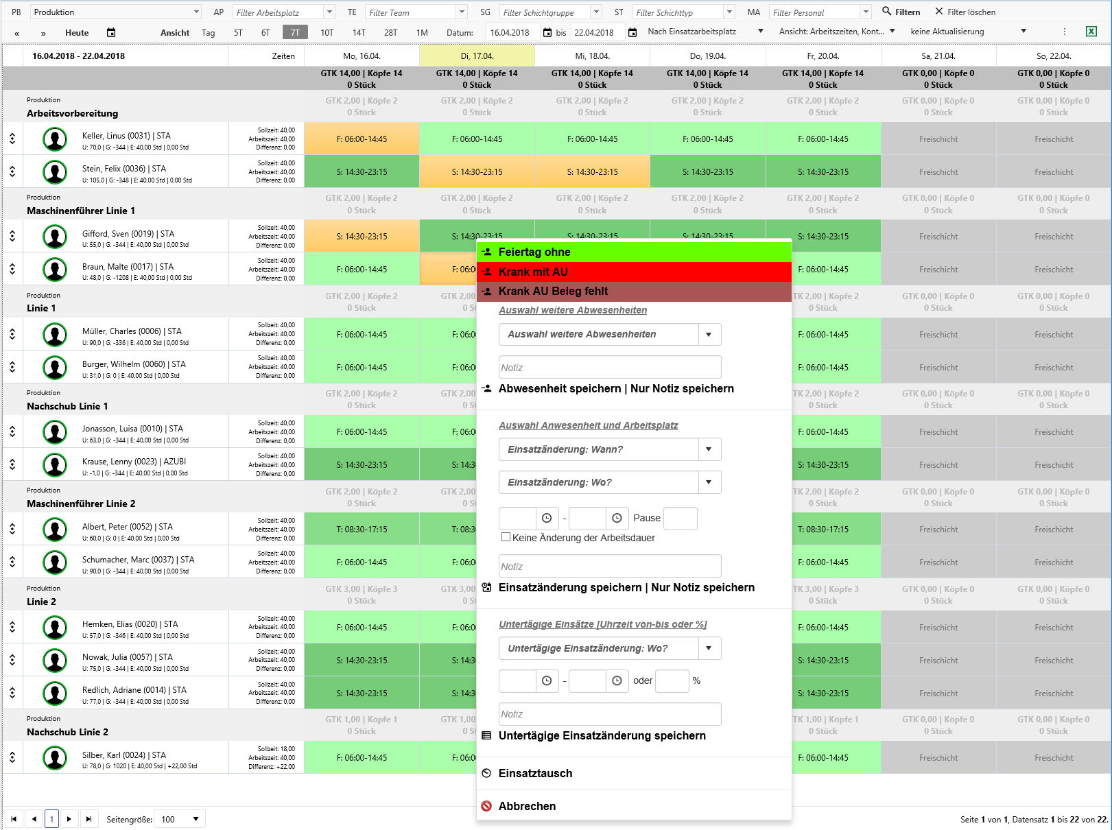Viewport: 1112px width, 830px height.
Task: Click reorder arrows for Albert, Peter row
Action: coord(12,529)
